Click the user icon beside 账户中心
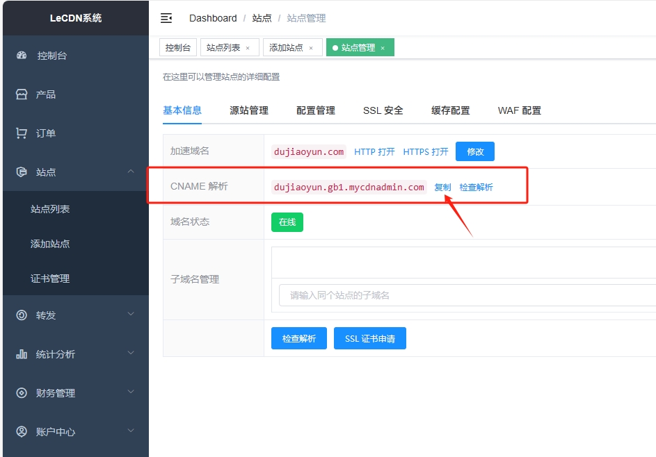This screenshot has height=457, width=656. click(x=22, y=432)
